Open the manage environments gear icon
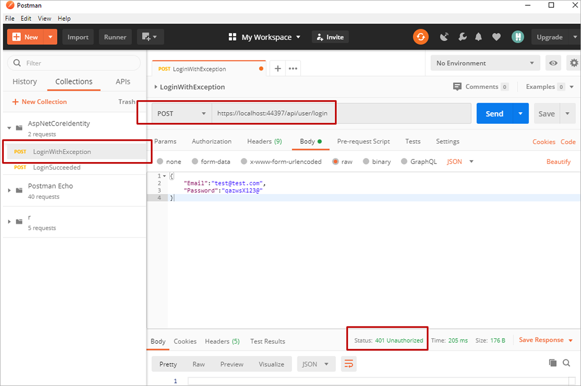The height and width of the screenshot is (386, 581). (x=574, y=63)
